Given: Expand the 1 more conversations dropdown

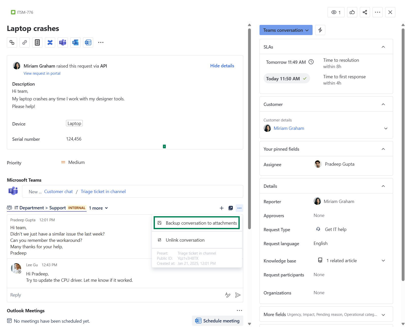Looking at the screenshot, I should pos(98,208).
